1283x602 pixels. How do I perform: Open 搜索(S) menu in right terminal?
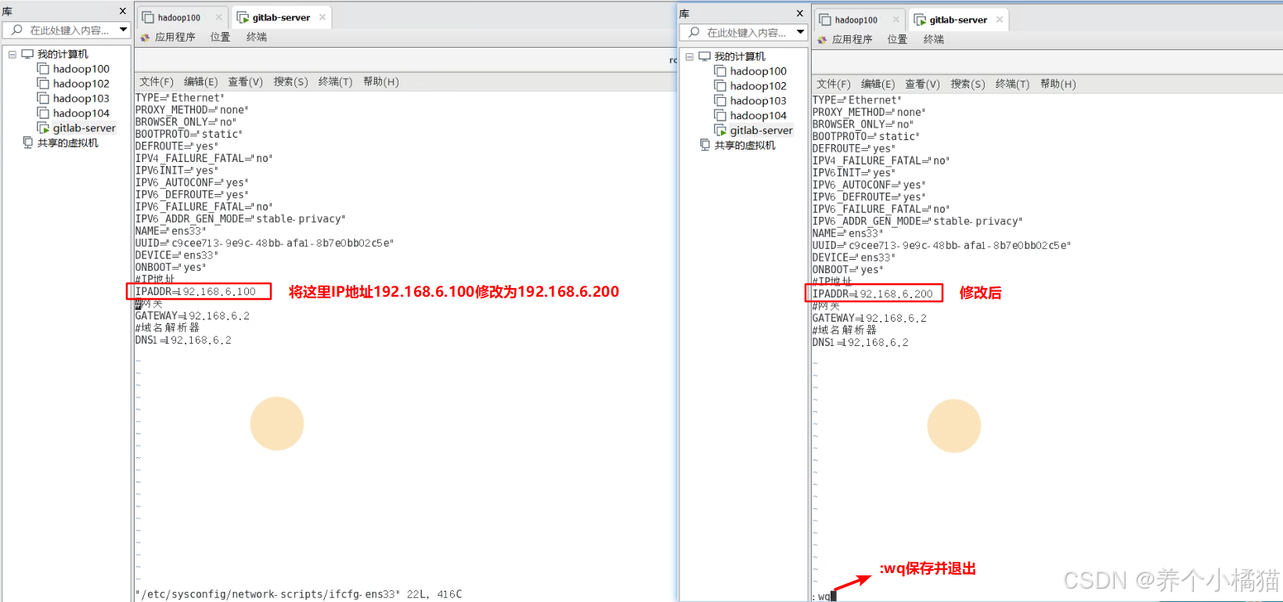[x=968, y=84]
